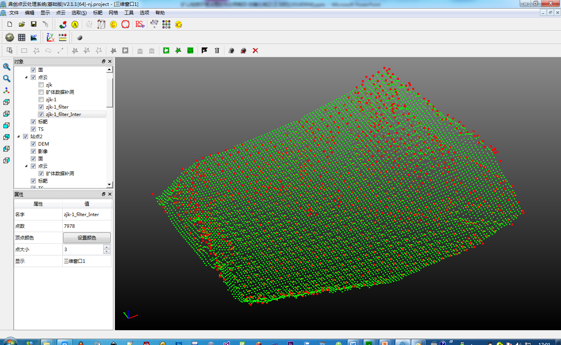Click the trash bin icon in toolbar
This screenshot has height=345, width=561.
tap(217, 51)
